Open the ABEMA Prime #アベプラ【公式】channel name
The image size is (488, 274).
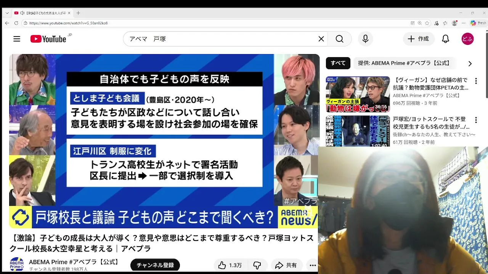[75, 262]
